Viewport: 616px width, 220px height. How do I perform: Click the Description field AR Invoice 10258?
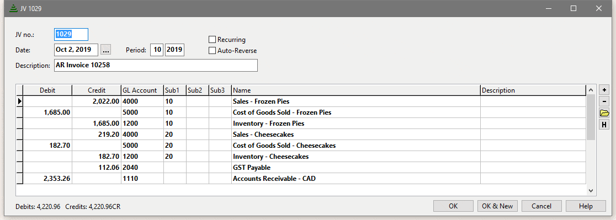156,66
